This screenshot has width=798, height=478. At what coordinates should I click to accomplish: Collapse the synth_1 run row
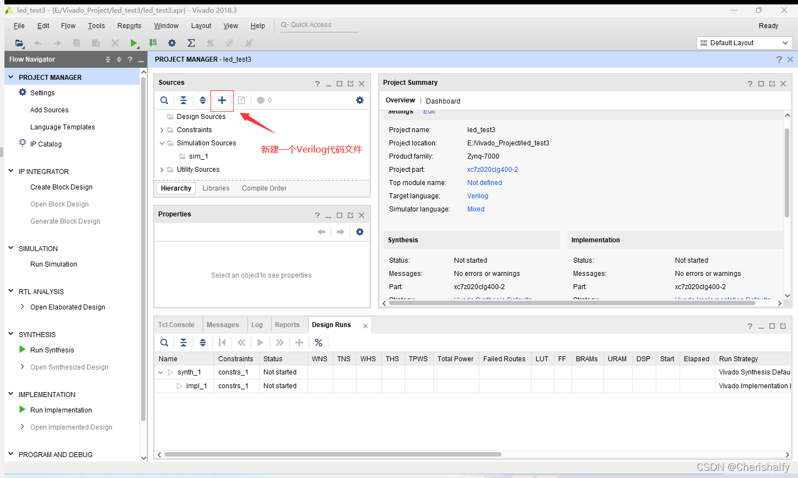pyautogui.click(x=161, y=372)
